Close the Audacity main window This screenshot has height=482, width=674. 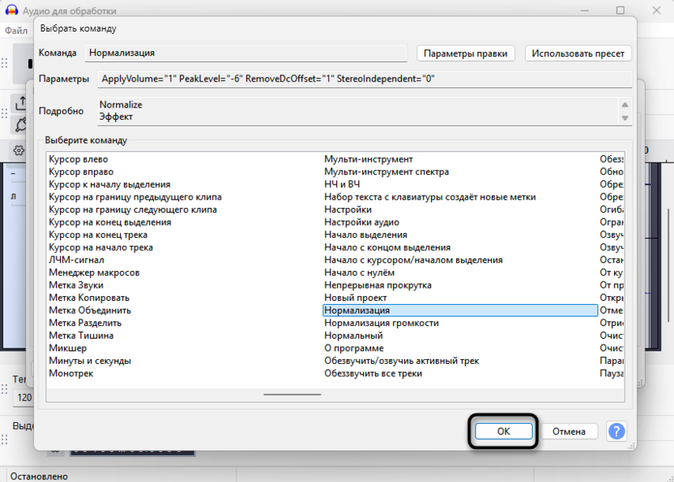656,11
